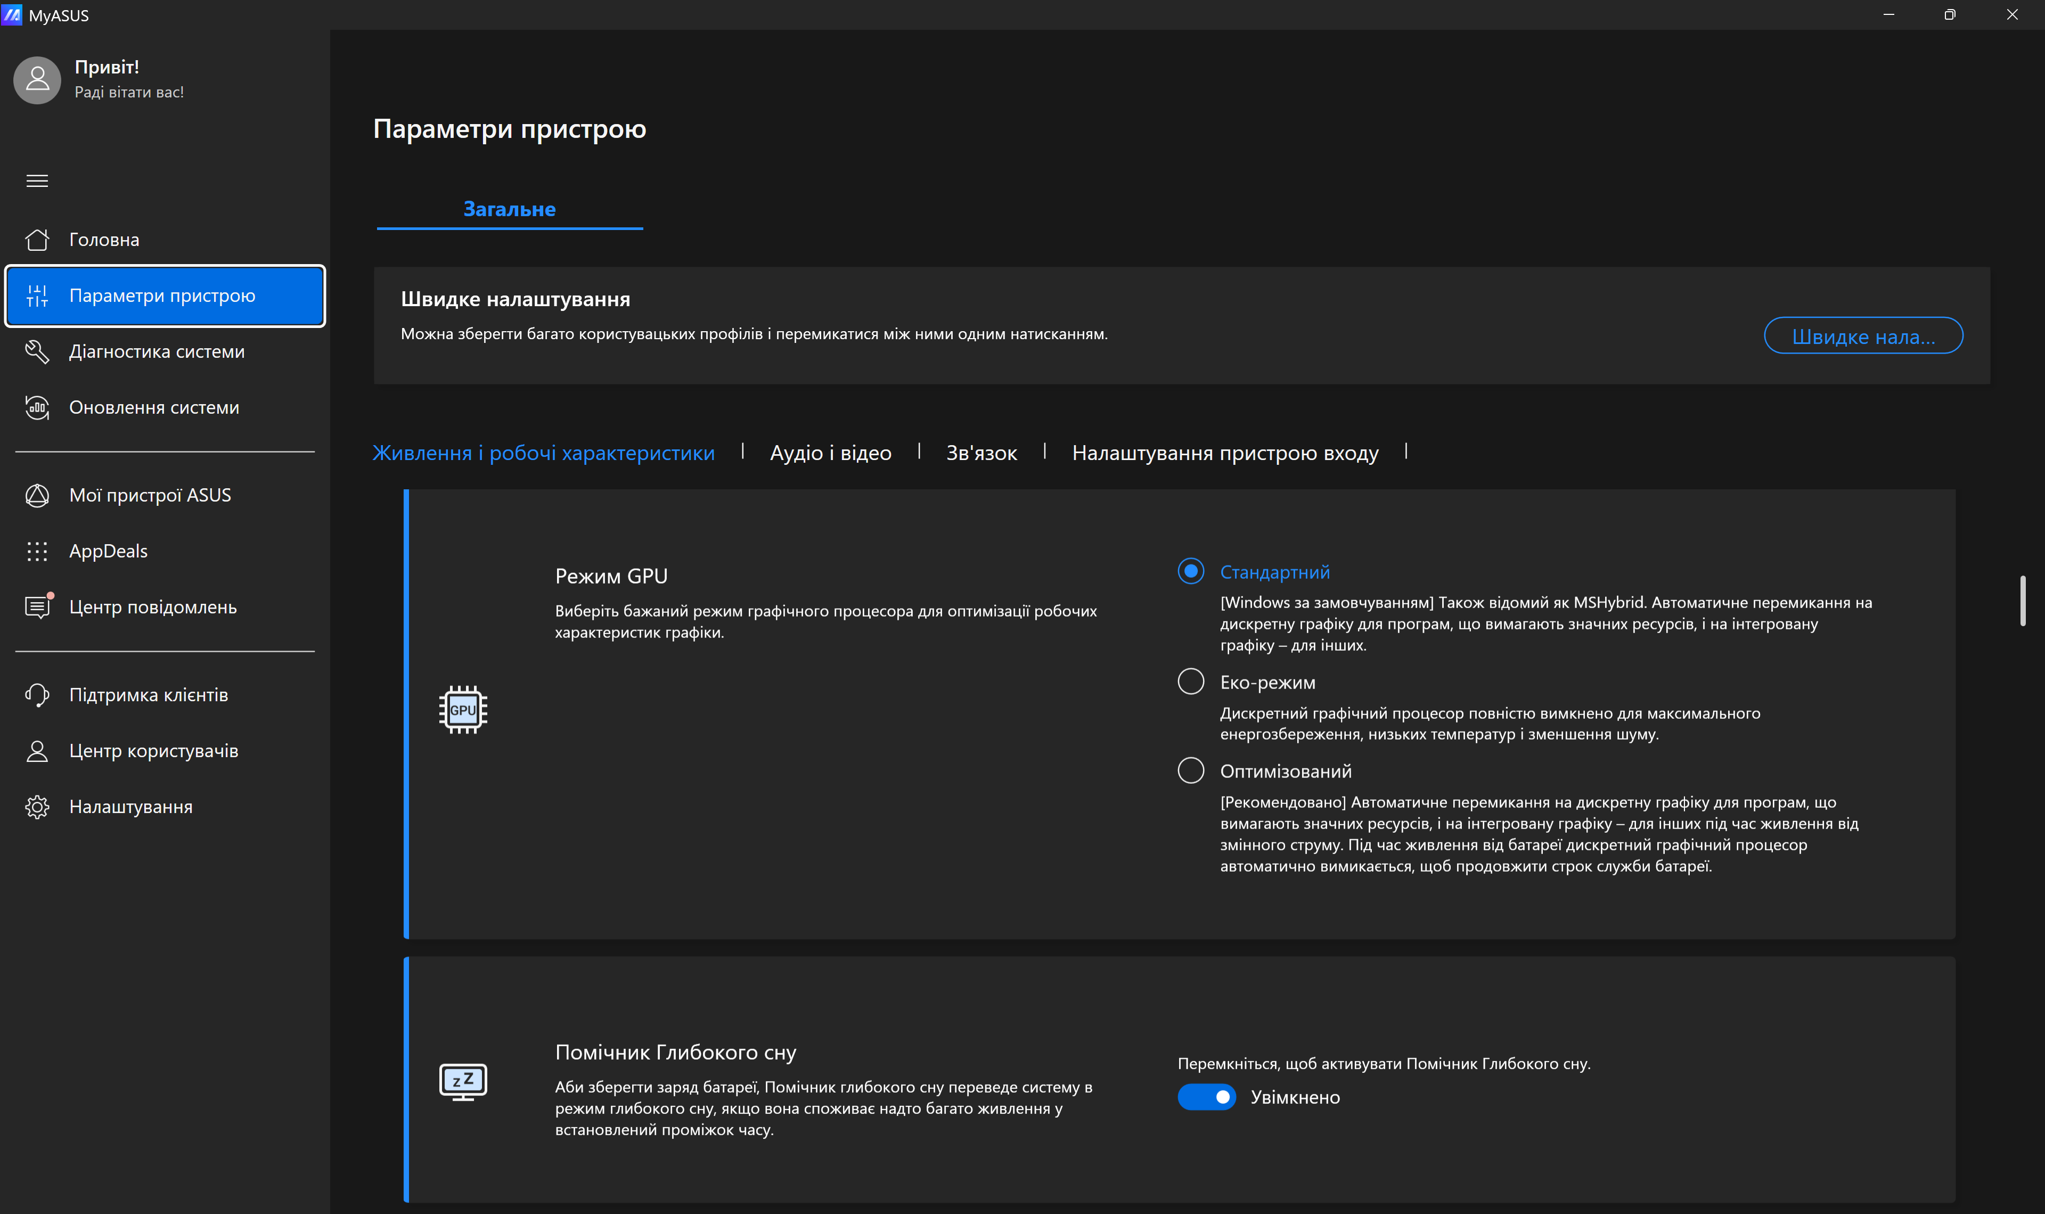
Task: Switch to the Аудіо і відео section
Action: pos(830,453)
